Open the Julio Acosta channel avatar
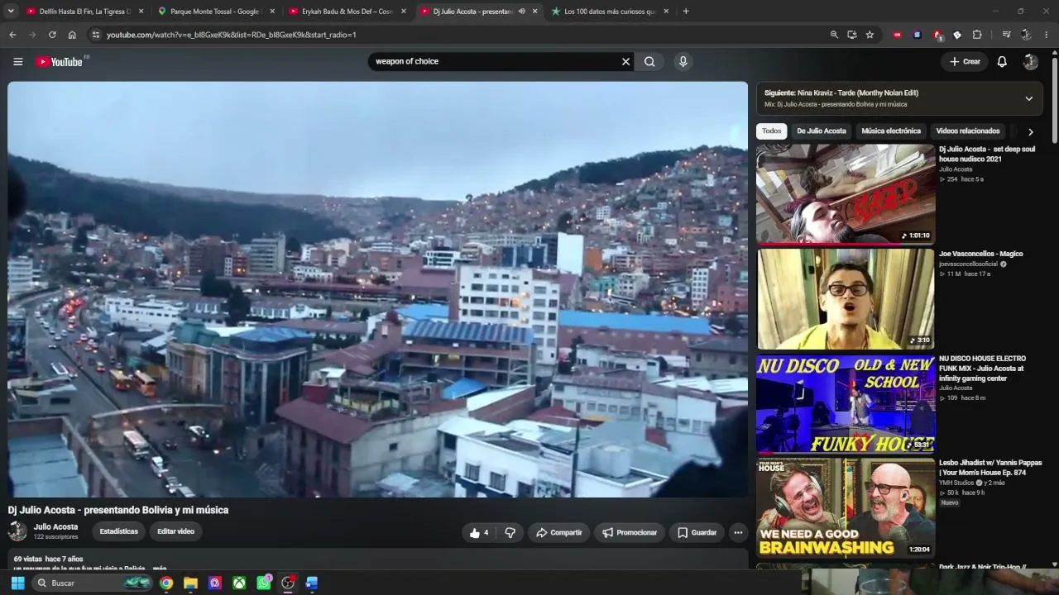This screenshot has width=1059, height=595. point(17,531)
